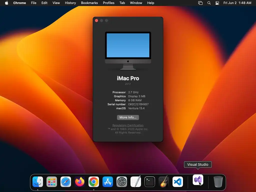Open the Regulatory Certification link
The width and height of the screenshot is (256, 192).
[128, 125]
